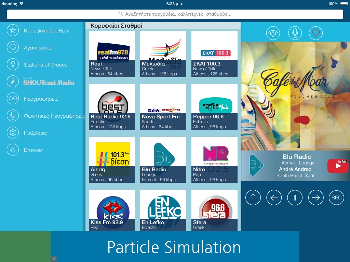Open Ρυθμίσεις settings menu item
This screenshot has height=262, width=350.
tap(35, 133)
